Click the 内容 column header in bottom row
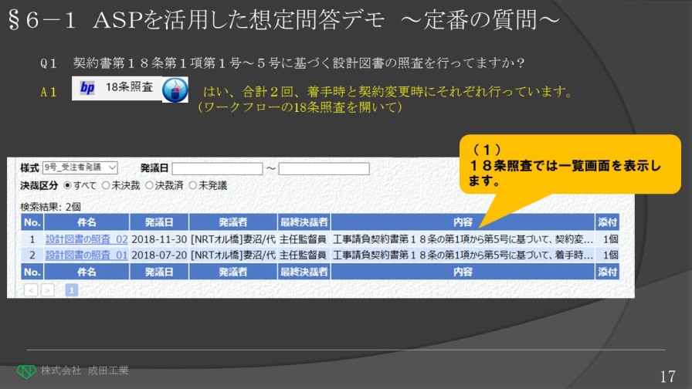Screen dimensions: 692x389 (462, 272)
